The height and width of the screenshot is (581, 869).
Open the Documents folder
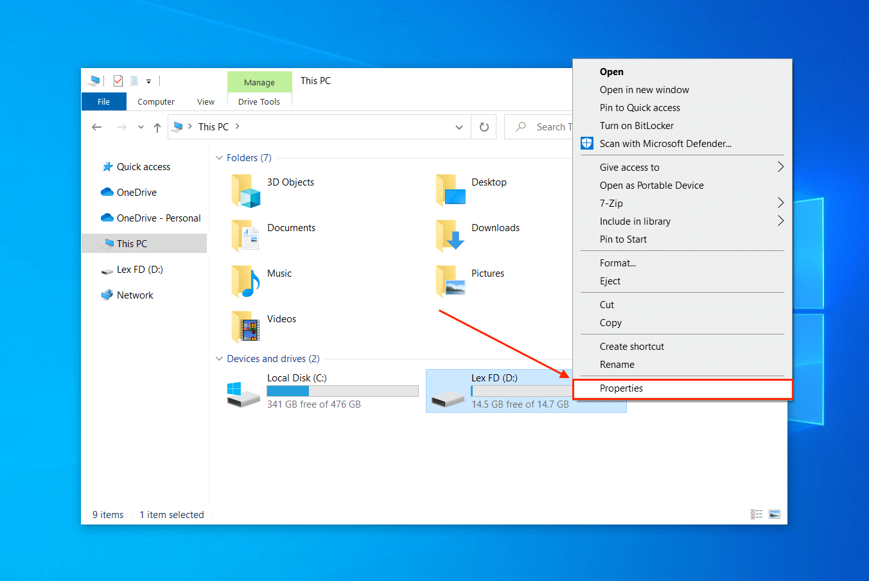pyautogui.click(x=291, y=227)
